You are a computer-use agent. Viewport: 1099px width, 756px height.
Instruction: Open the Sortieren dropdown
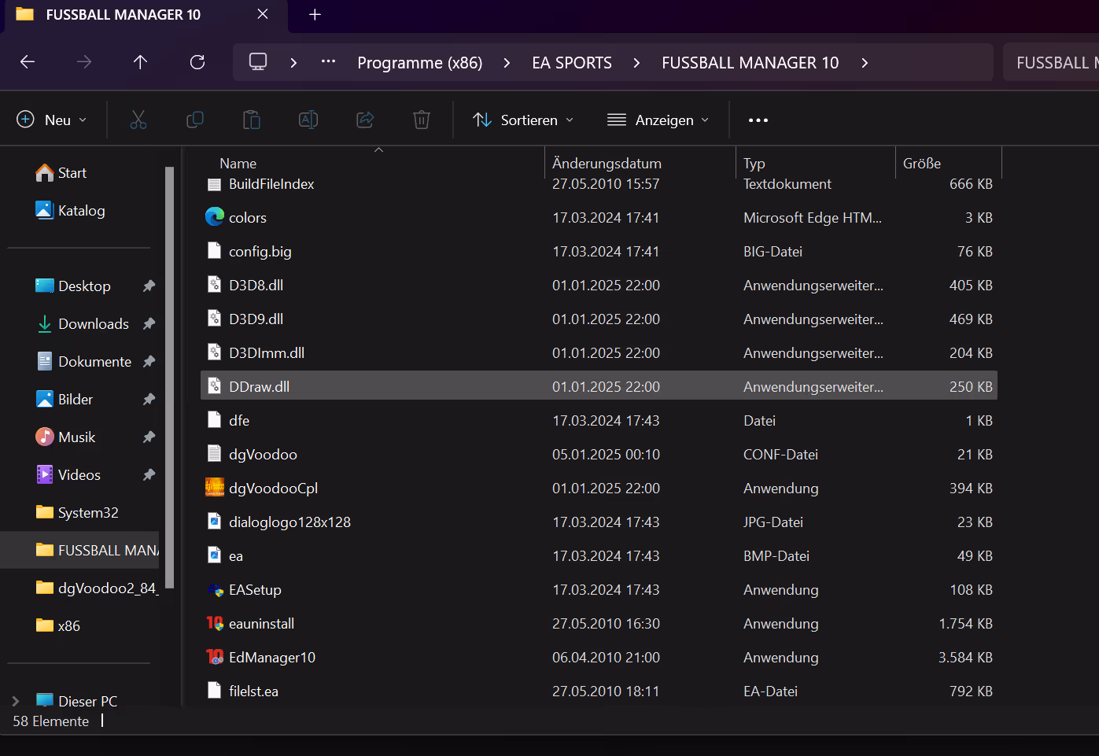pyautogui.click(x=523, y=120)
